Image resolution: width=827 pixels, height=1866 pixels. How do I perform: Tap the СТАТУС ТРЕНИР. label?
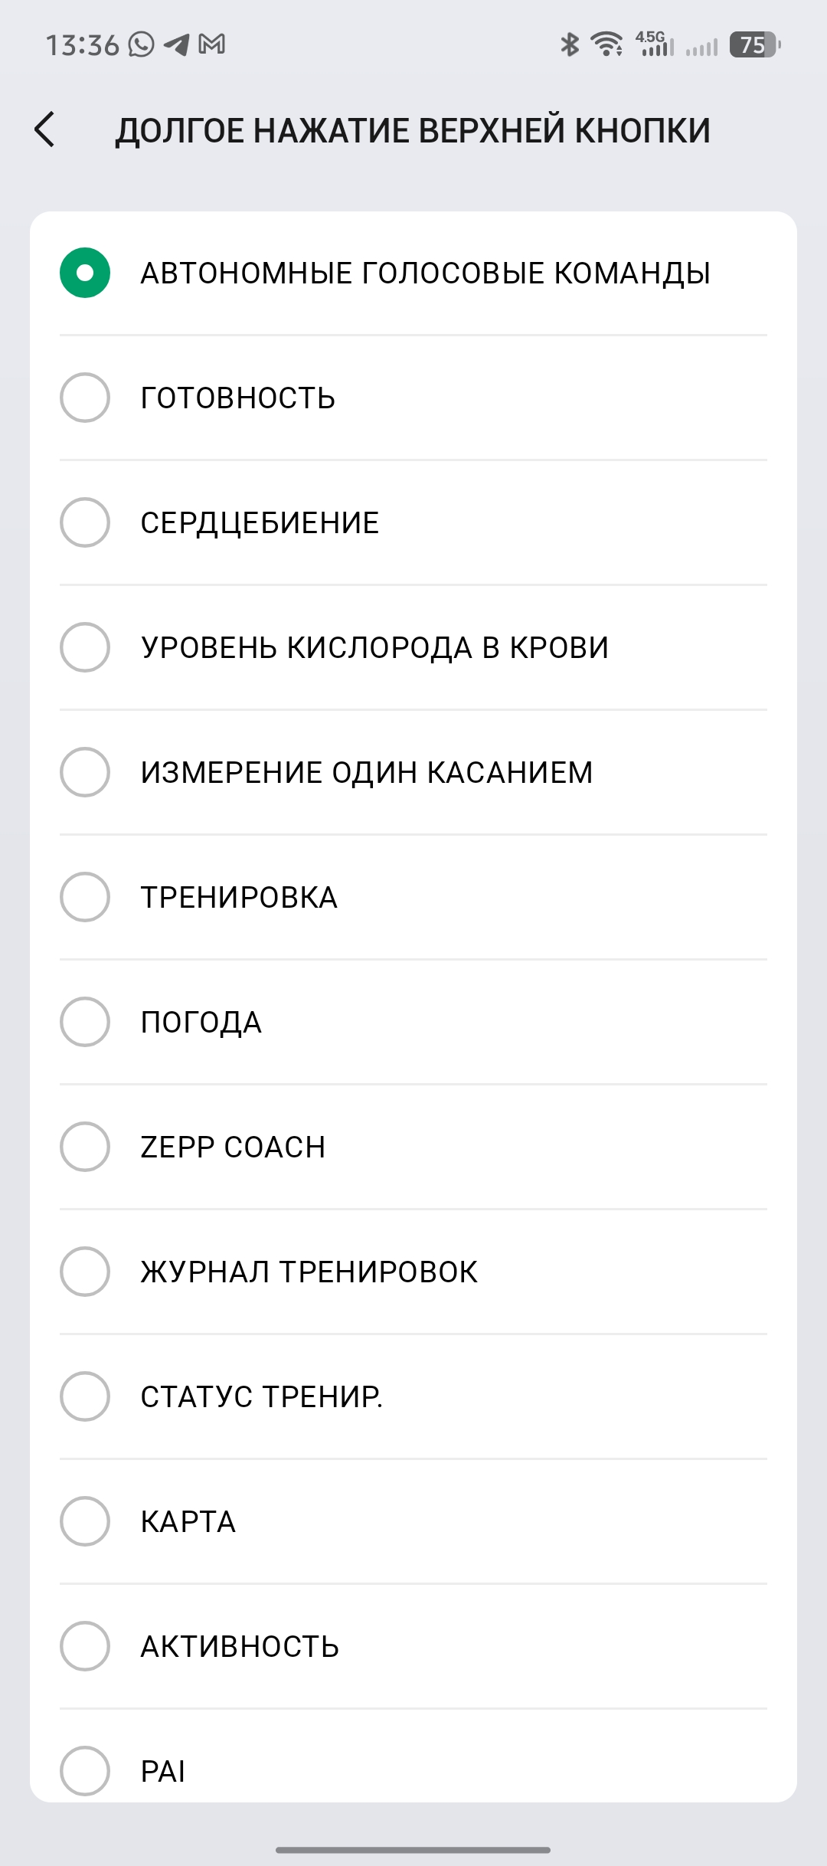[x=262, y=1396]
